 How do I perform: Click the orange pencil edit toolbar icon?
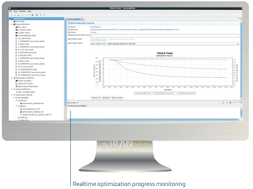(x=29, y=15)
